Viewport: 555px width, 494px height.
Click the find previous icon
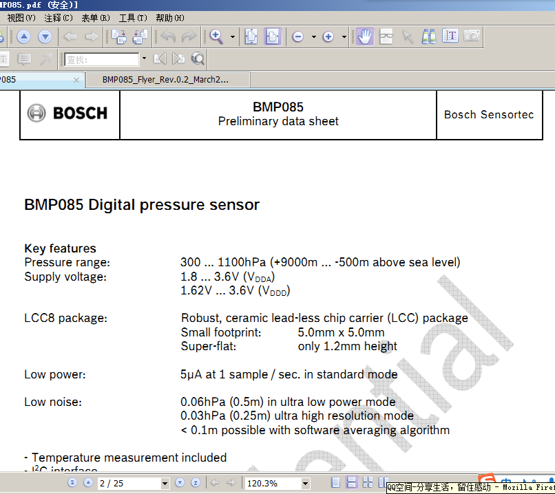coord(160,58)
